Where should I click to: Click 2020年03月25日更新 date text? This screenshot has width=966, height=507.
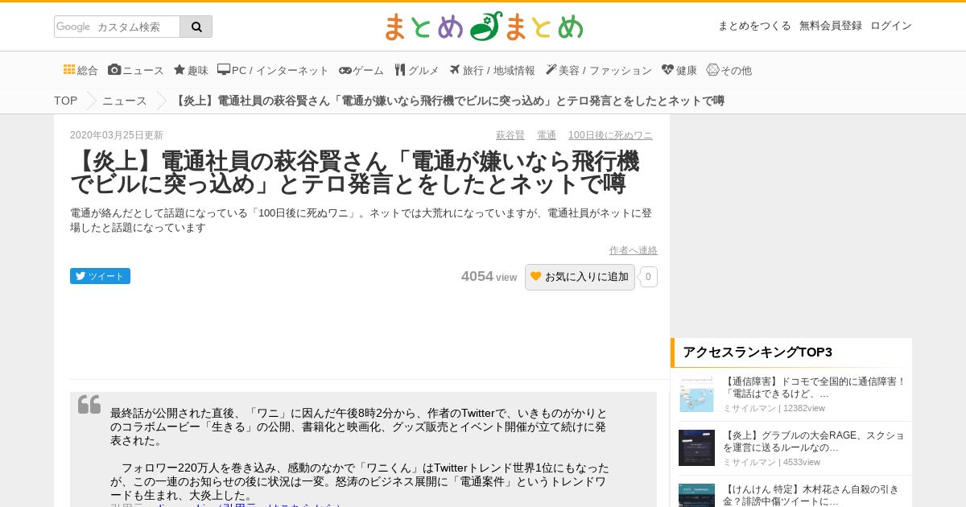(117, 135)
